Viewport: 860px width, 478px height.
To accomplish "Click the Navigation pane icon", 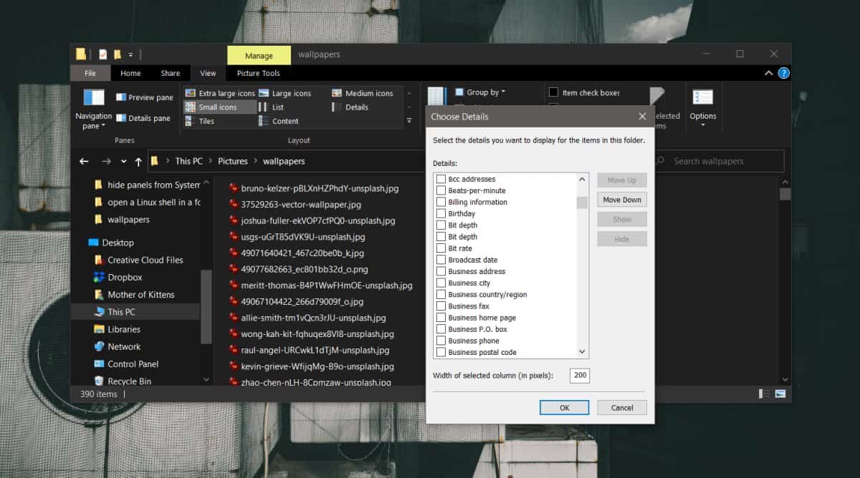I will [x=94, y=98].
